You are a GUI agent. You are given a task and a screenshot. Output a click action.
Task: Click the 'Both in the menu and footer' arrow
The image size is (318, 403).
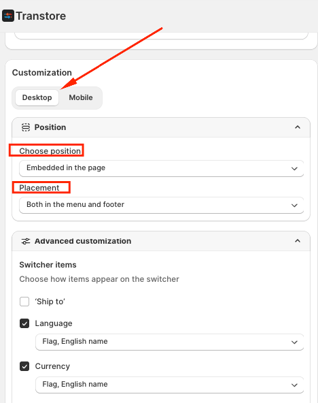(x=294, y=206)
